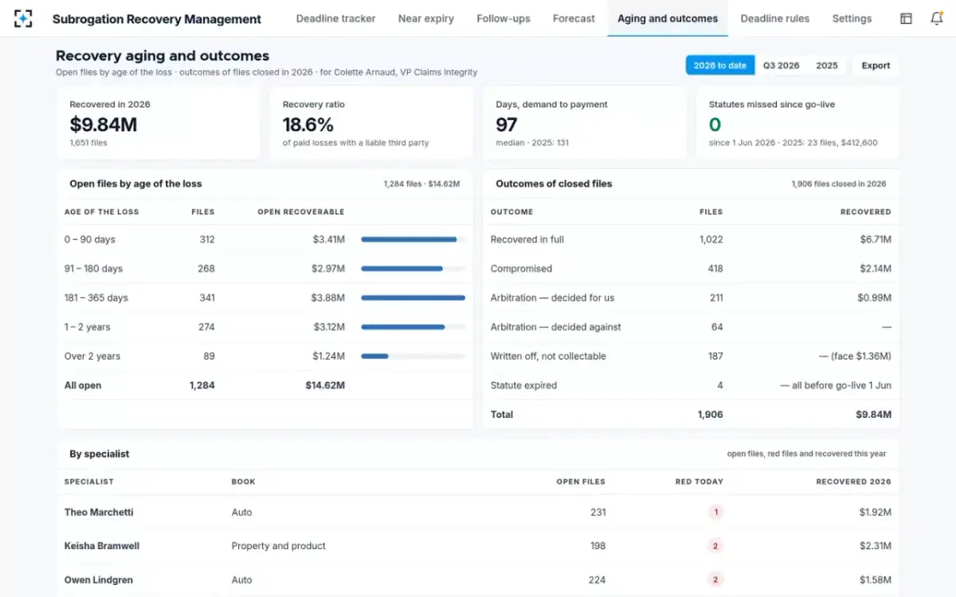Click the "Recovered 2026" column header

[x=853, y=482]
